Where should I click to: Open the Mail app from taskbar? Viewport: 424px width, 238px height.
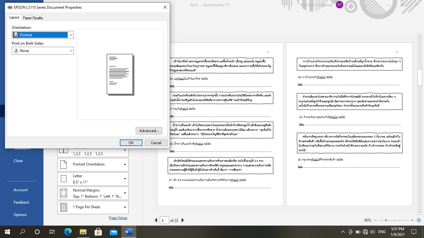coord(113,231)
